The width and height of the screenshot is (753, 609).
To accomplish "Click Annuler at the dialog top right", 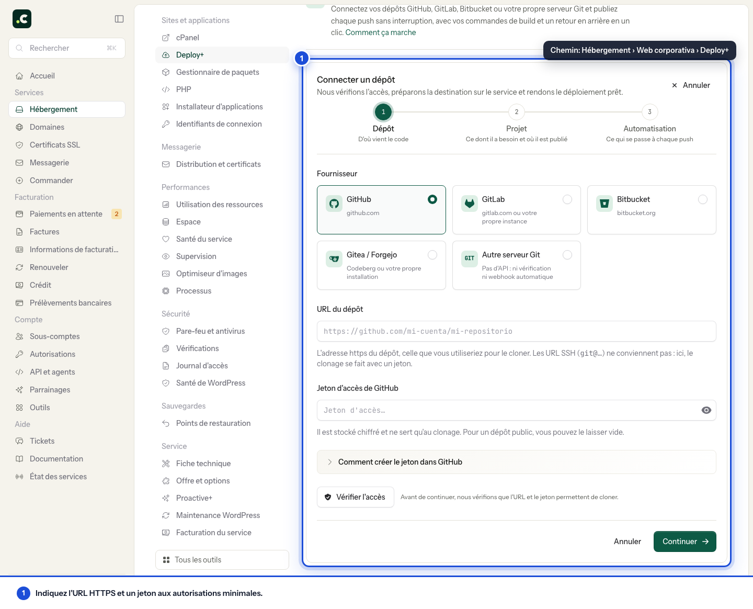I will pos(691,85).
